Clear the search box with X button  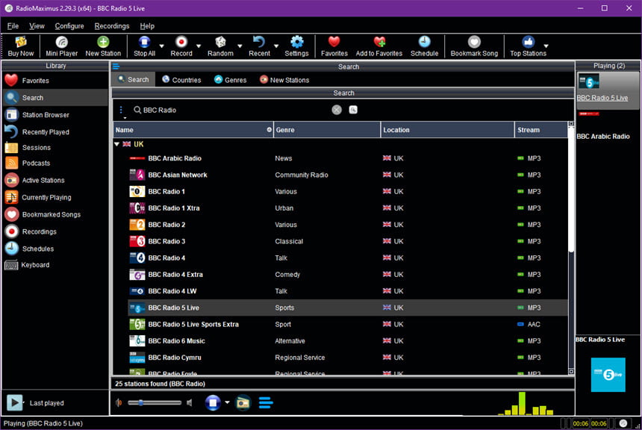[x=337, y=110]
